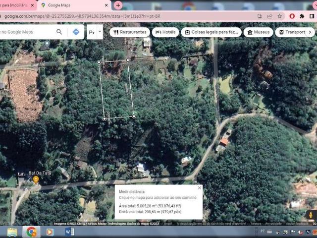Show Museus on the map
The width and height of the screenshot is (317, 238).
tap(258, 32)
